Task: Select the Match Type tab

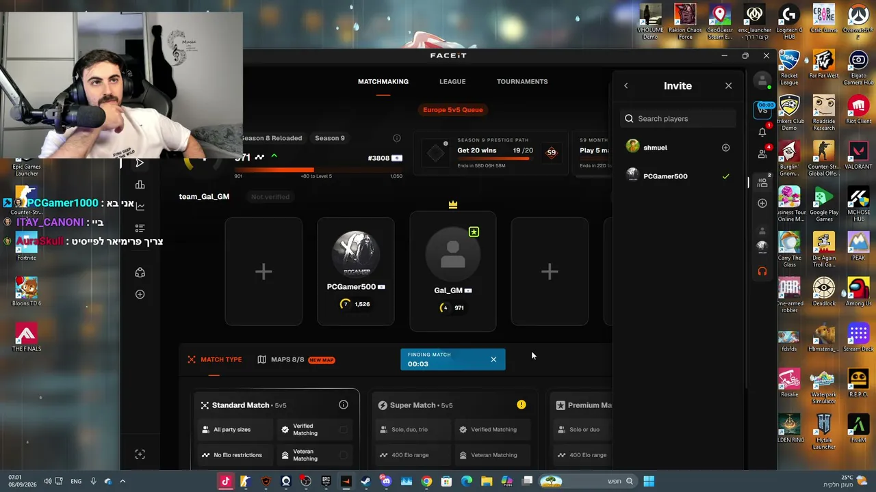Action: [x=214, y=359]
